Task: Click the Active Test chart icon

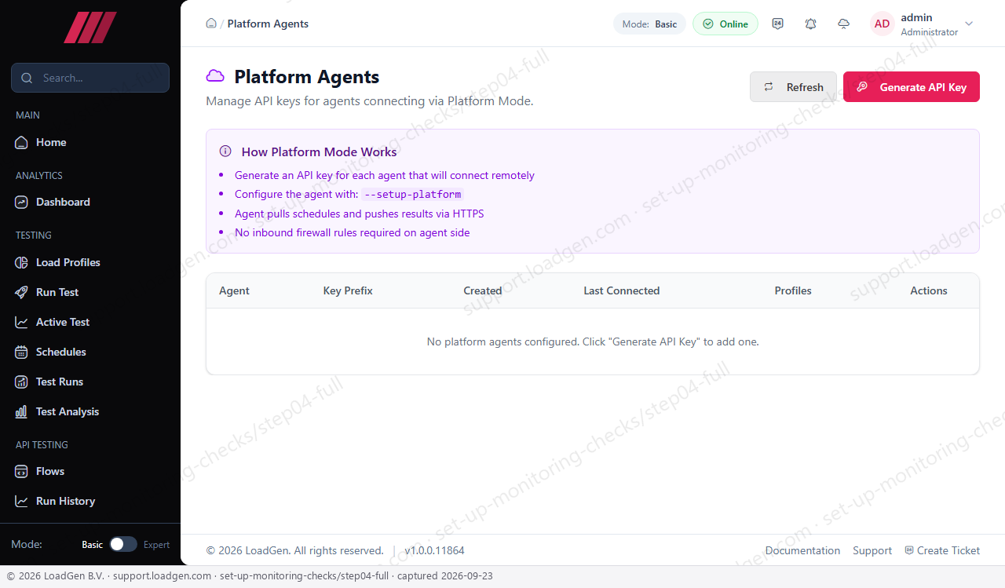Action: point(22,322)
